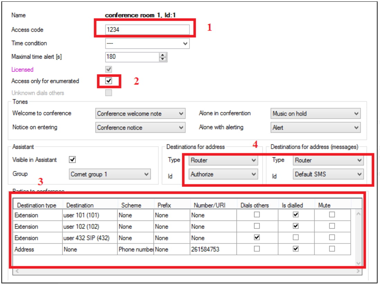Enable Is dialled for user 432 SIP
Screen dimensions: 380x284
[x=296, y=237]
